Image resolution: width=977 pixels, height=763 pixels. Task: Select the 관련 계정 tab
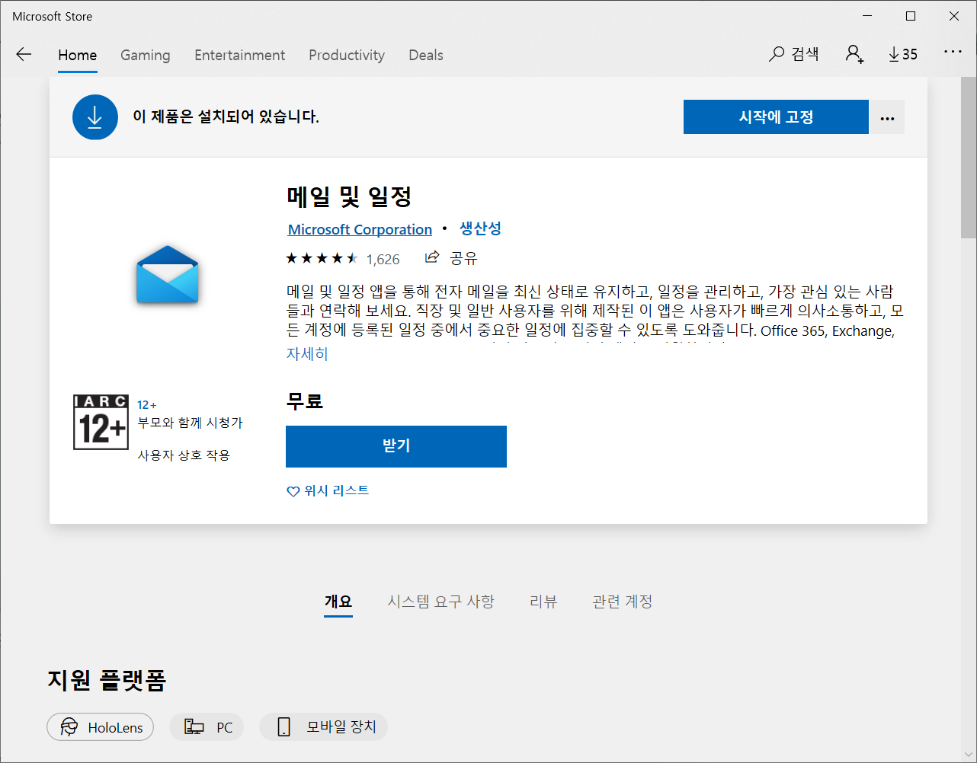tap(623, 602)
